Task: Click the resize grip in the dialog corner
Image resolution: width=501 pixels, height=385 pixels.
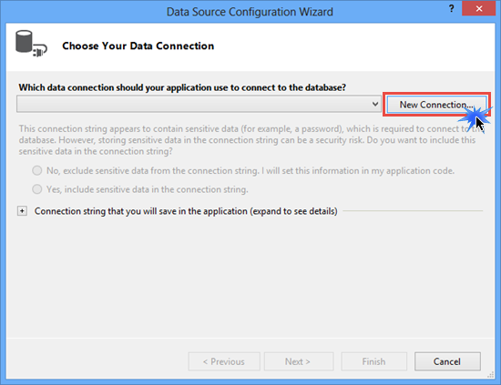Action: click(x=490, y=375)
